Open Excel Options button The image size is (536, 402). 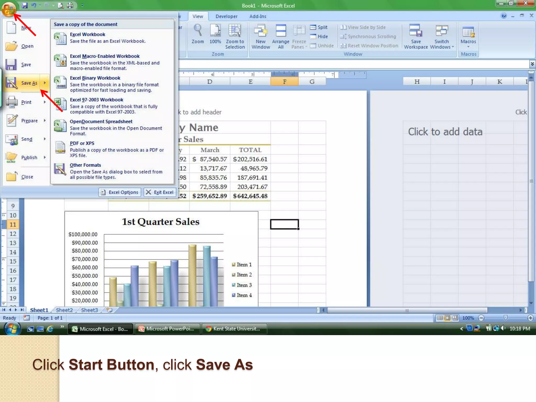click(x=120, y=192)
